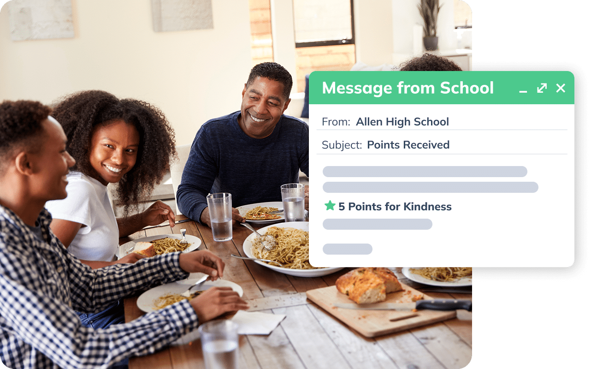Click placeholder line below kindness points
The image size is (591, 369).
pyautogui.click(x=378, y=224)
